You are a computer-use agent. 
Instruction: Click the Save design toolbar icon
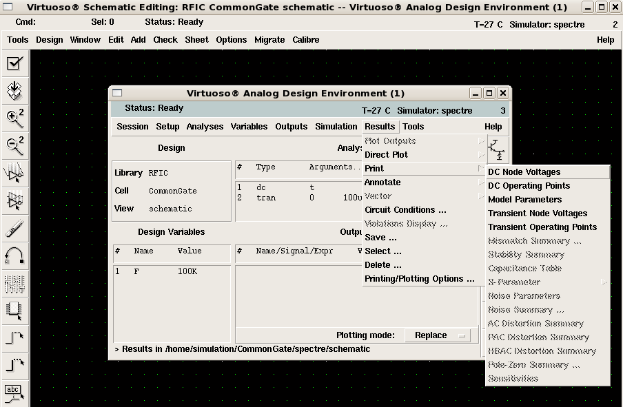(x=14, y=91)
